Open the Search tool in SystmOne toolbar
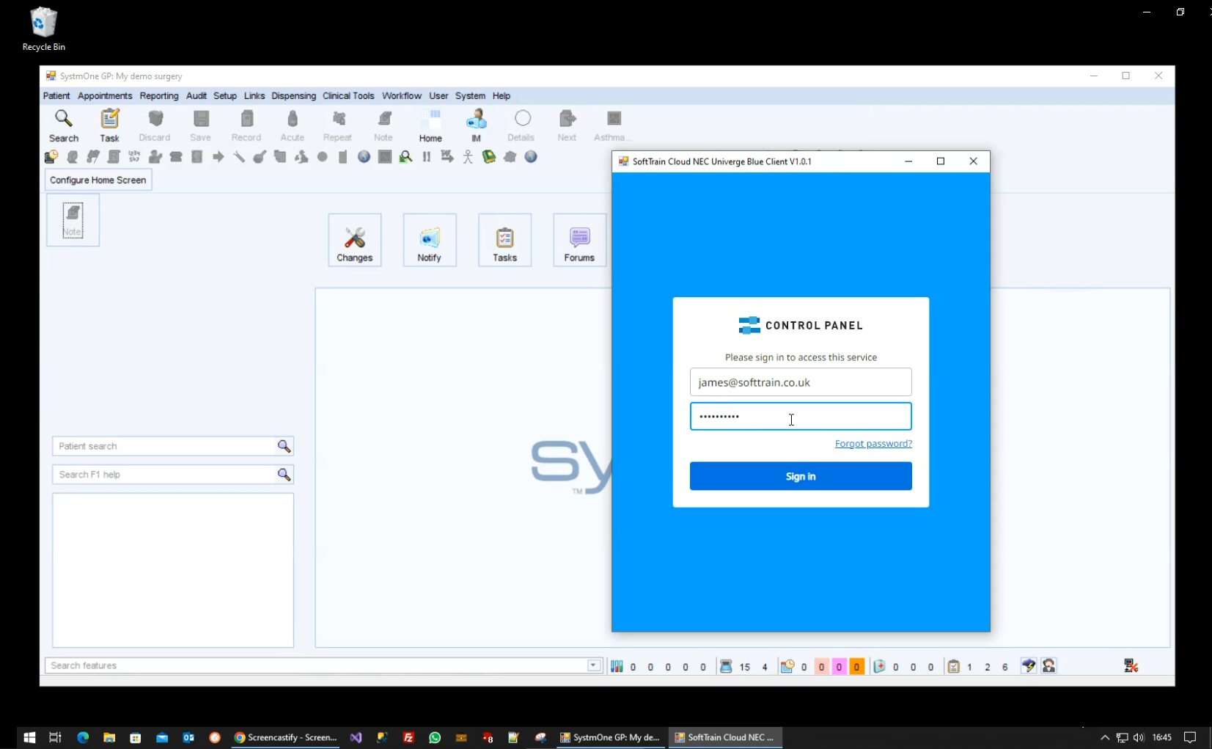 (64, 125)
